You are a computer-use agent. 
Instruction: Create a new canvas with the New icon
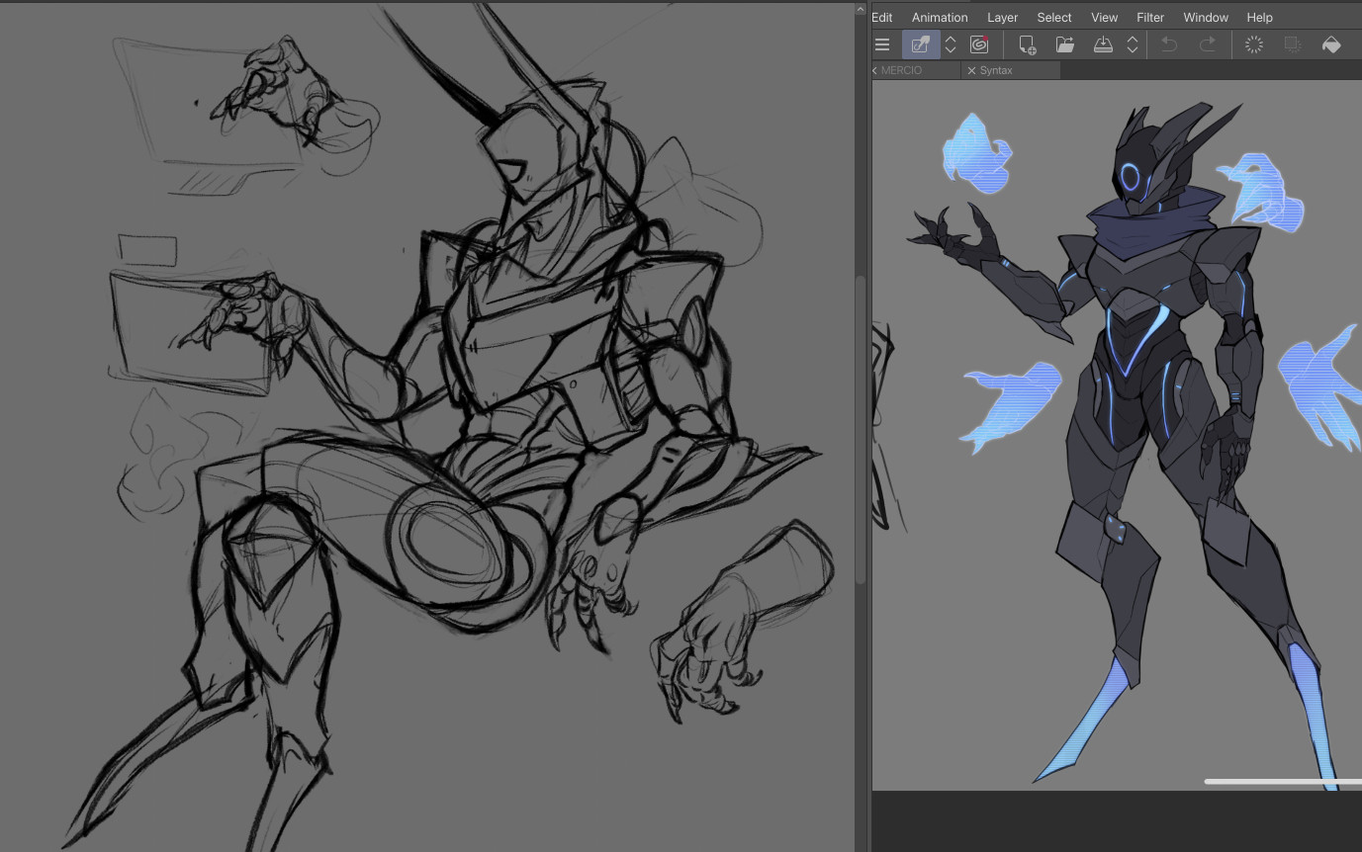[1028, 44]
